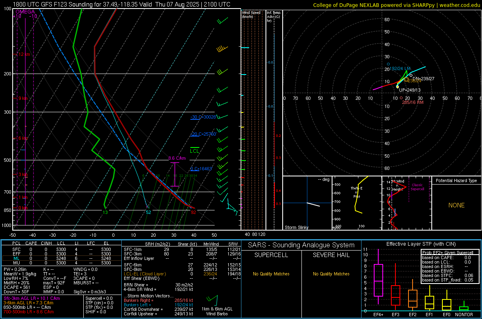Screen dimensions: 482x319
Task: Click the Bunkers Right = storm motion row
Action: pyautogui.click(x=158, y=301)
